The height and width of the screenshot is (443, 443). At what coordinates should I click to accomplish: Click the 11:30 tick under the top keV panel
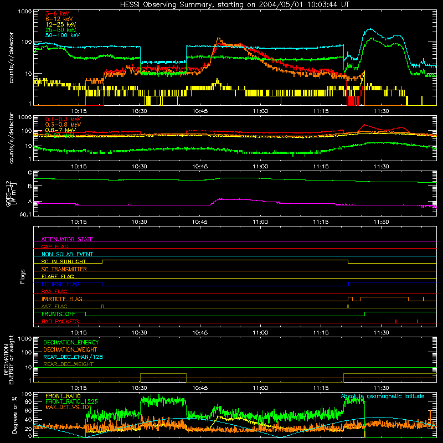click(x=382, y=111)
